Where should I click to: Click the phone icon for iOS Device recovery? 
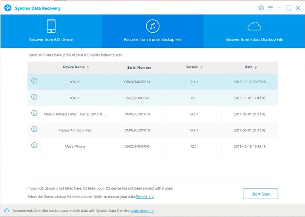click(51, 26)
